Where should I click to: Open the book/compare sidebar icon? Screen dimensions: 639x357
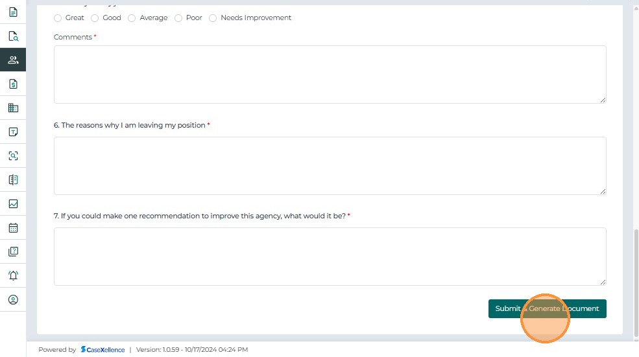[13, 179]
